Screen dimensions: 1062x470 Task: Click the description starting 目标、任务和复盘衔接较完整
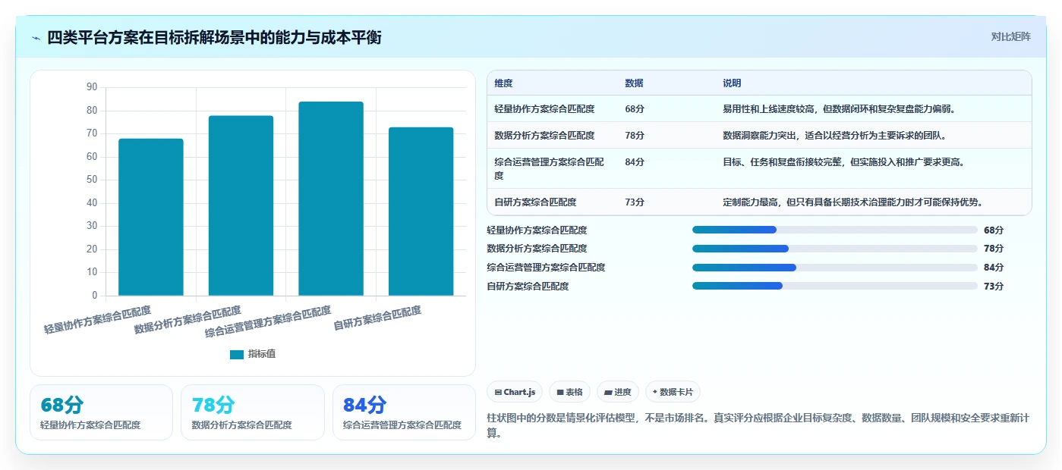(x=843, y=162)
